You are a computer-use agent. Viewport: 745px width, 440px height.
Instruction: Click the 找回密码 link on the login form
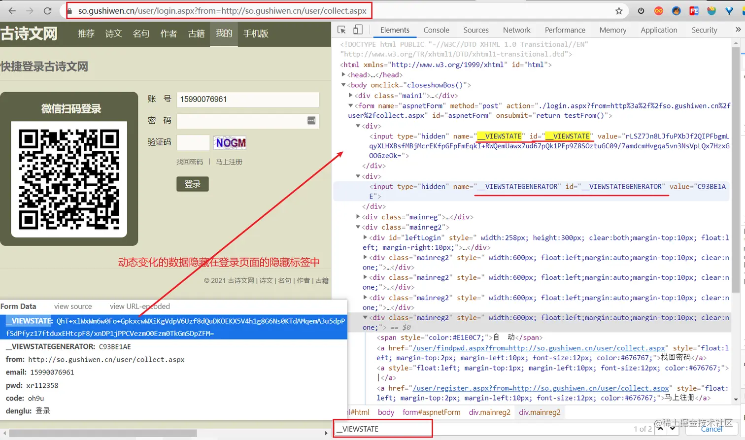(x=190, y=162)
